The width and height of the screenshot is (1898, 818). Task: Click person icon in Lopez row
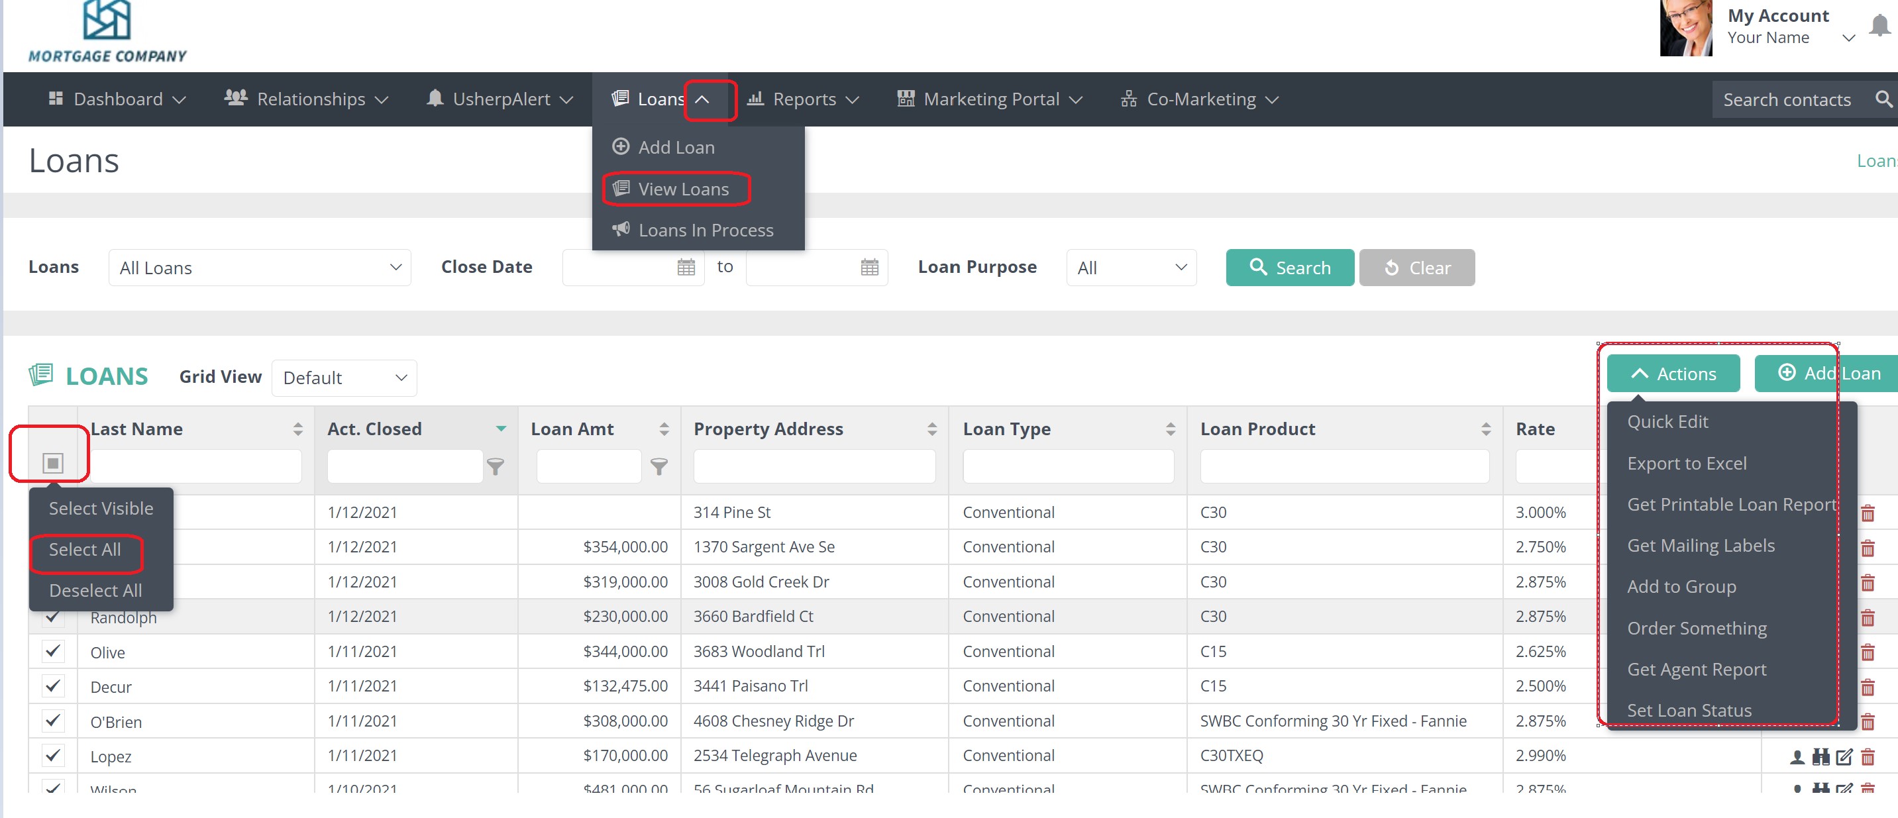1797,756
